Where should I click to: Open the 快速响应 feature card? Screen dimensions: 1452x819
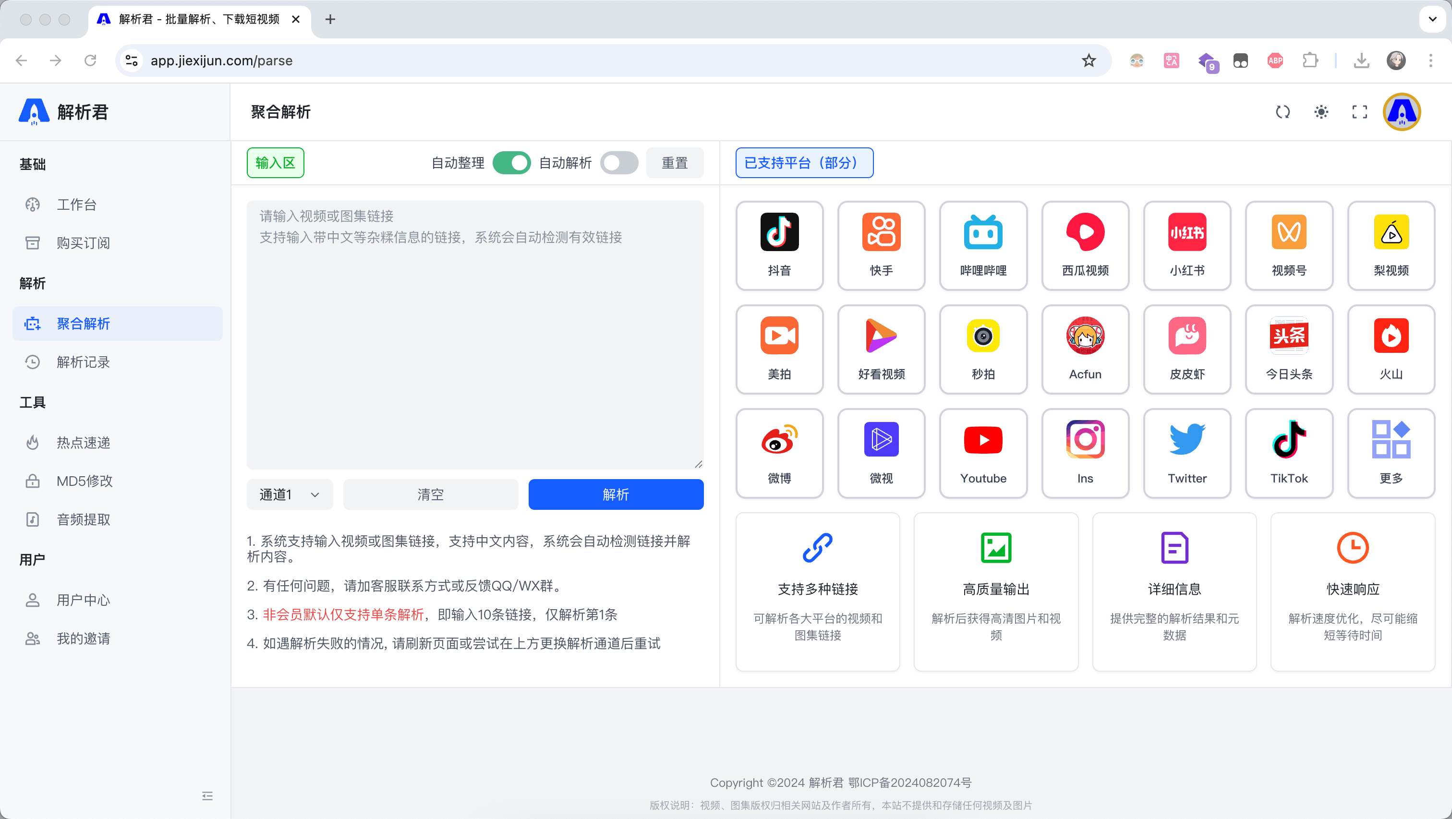(x=1353, y=592)
